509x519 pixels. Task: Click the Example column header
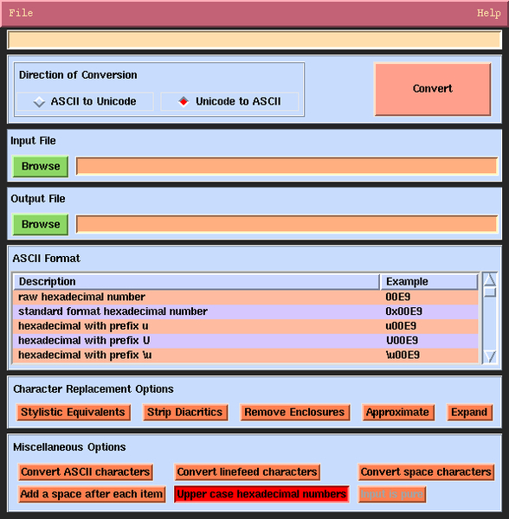point(428,282)
